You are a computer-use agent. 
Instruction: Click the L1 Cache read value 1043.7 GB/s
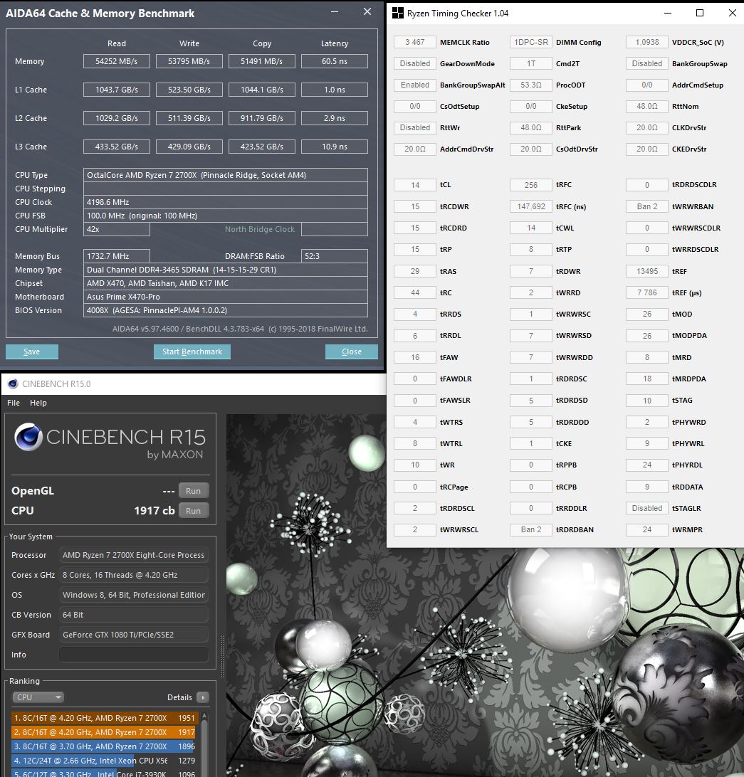click(x=117, y=90)
